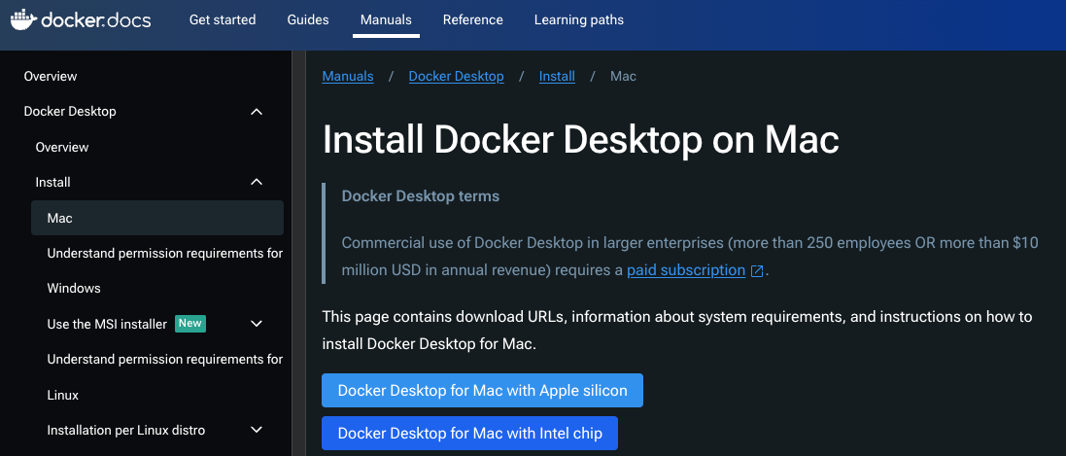Click the Install Docker Desktop on Mac heading
The image size is (1066, 456).
(580, 140)
